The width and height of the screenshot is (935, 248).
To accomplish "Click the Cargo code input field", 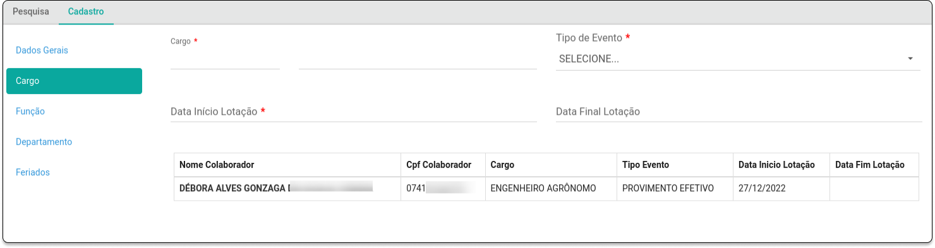I will (225, 59).
